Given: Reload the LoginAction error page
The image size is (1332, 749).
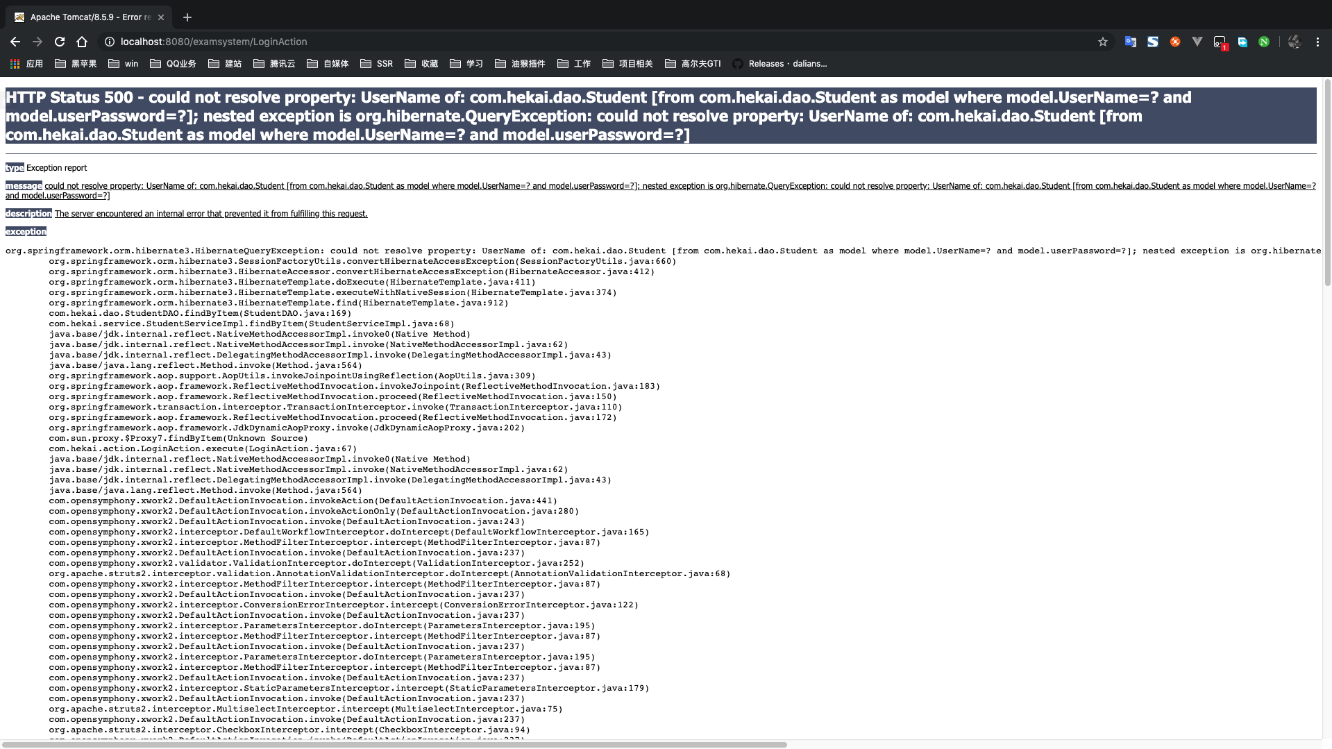Looking at the screenshot, I should pyautogui.click(x=60, y=42).
